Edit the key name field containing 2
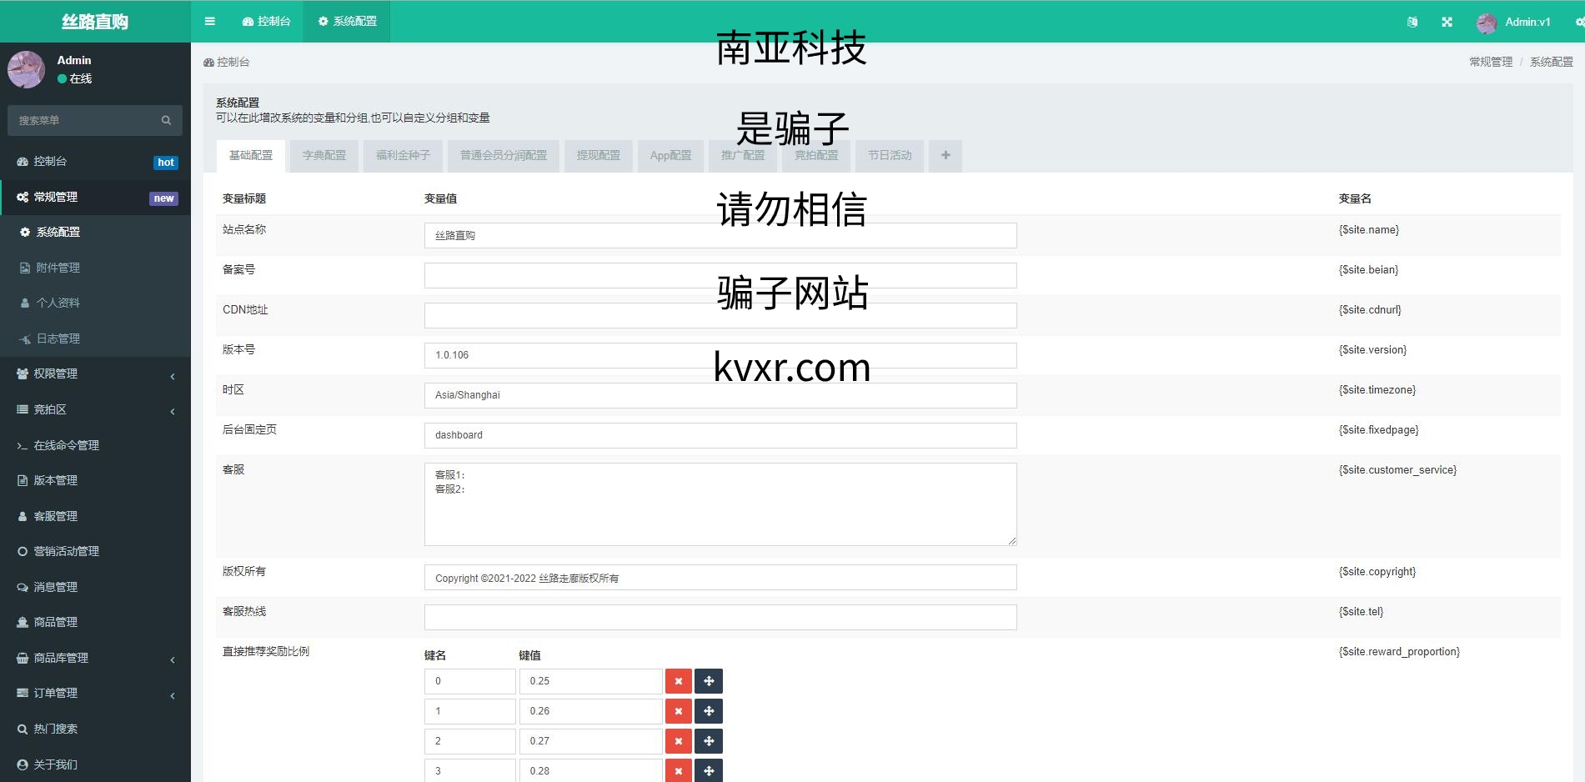The height and width of the screenshot is (782, 1585). (470, 741)
